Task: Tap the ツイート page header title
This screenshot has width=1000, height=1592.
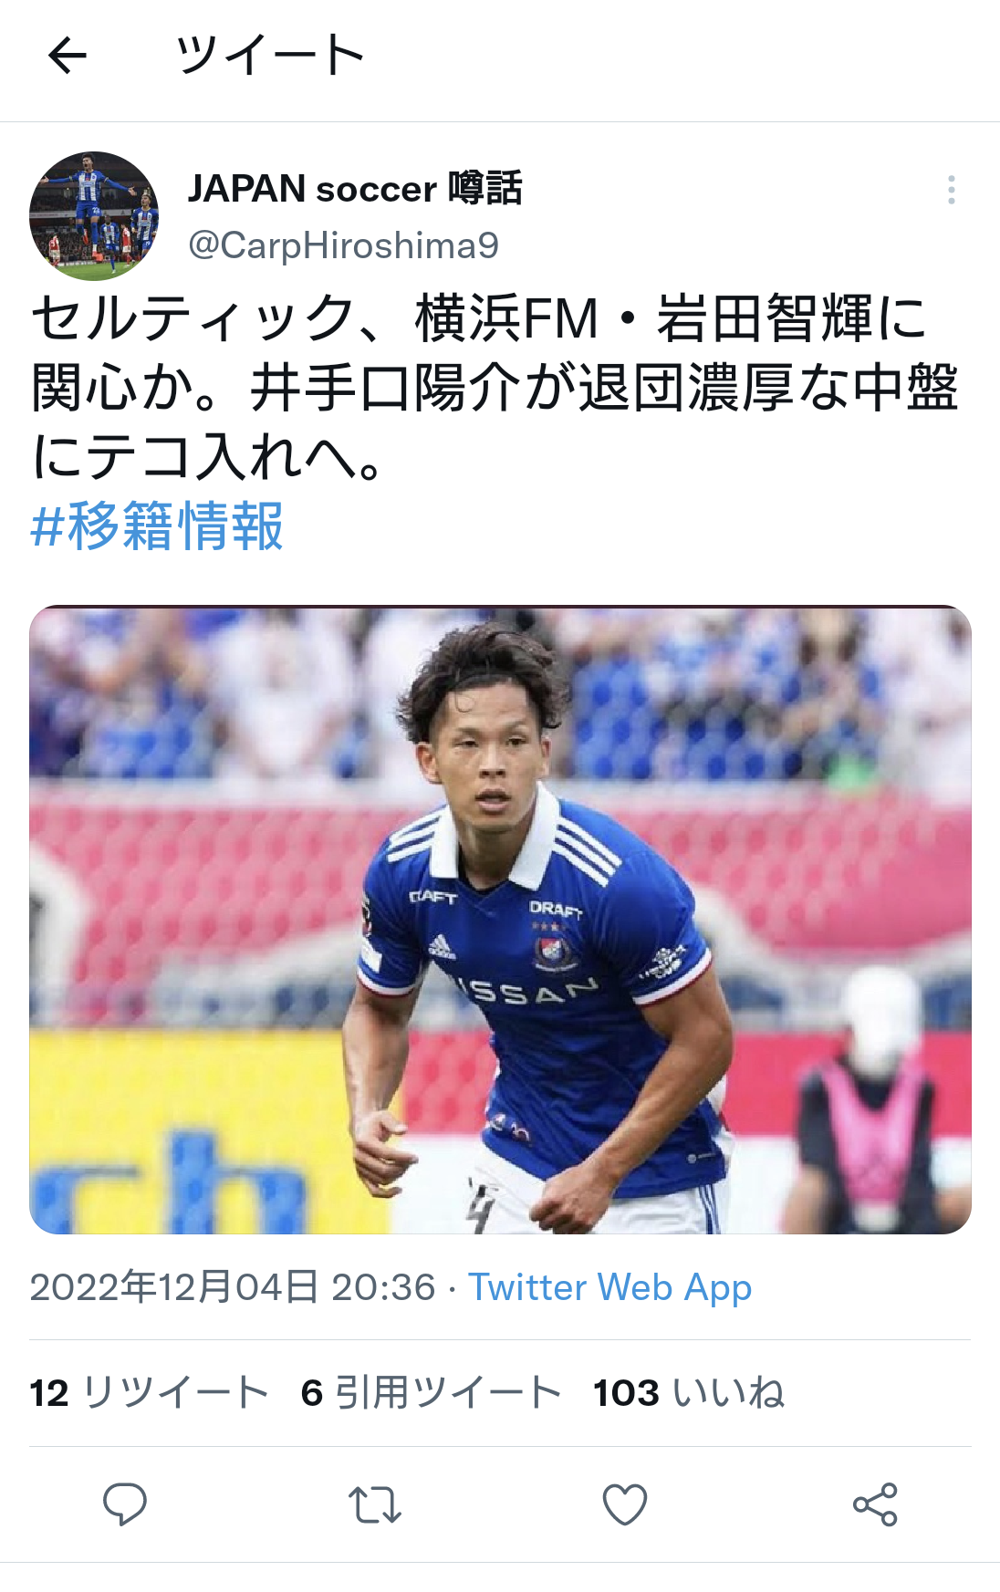Action: [x=270, y=56]
